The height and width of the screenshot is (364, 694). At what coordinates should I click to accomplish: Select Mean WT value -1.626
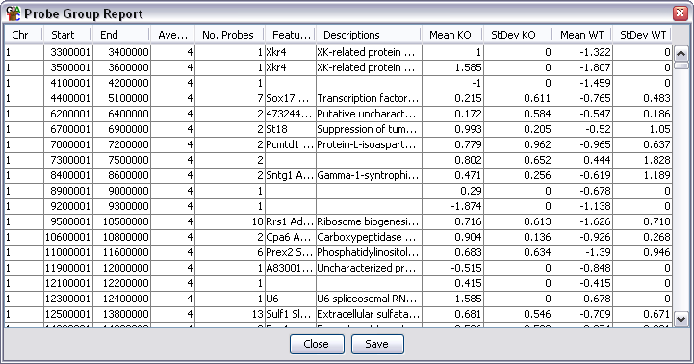click(583, 221)
